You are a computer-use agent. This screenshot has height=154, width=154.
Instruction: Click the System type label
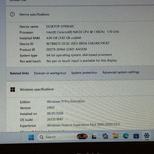29,56
